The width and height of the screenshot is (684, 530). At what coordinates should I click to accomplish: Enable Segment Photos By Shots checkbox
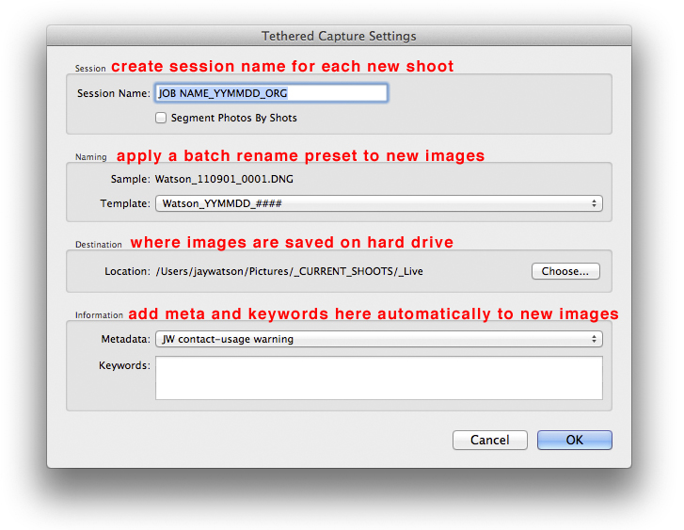[161, 118]
